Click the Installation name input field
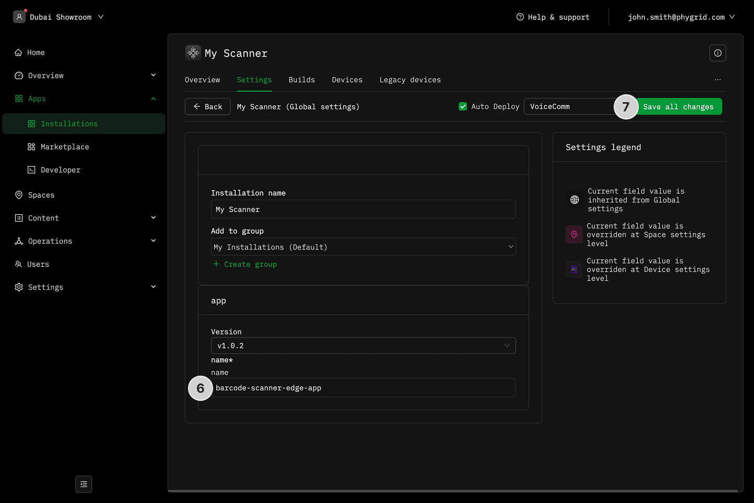 coord(363,209)
